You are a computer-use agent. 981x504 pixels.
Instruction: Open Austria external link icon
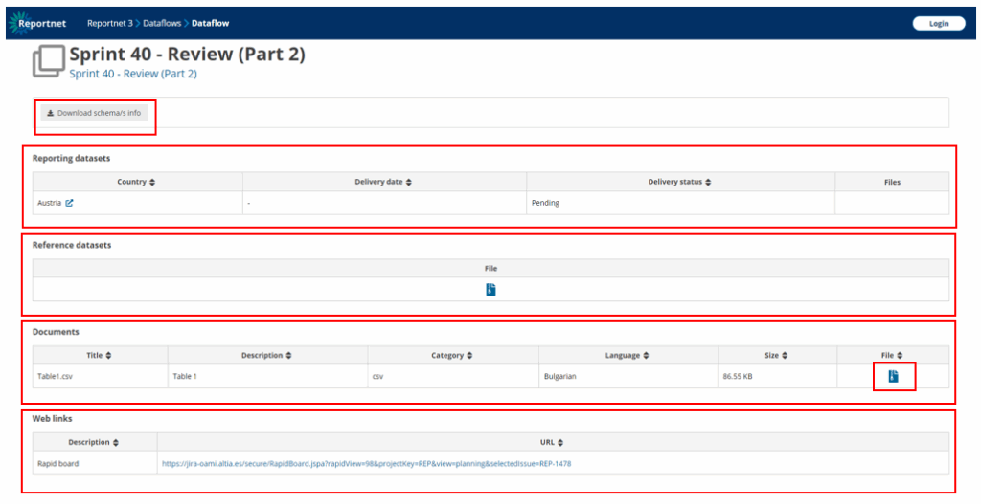coord(69,203)
